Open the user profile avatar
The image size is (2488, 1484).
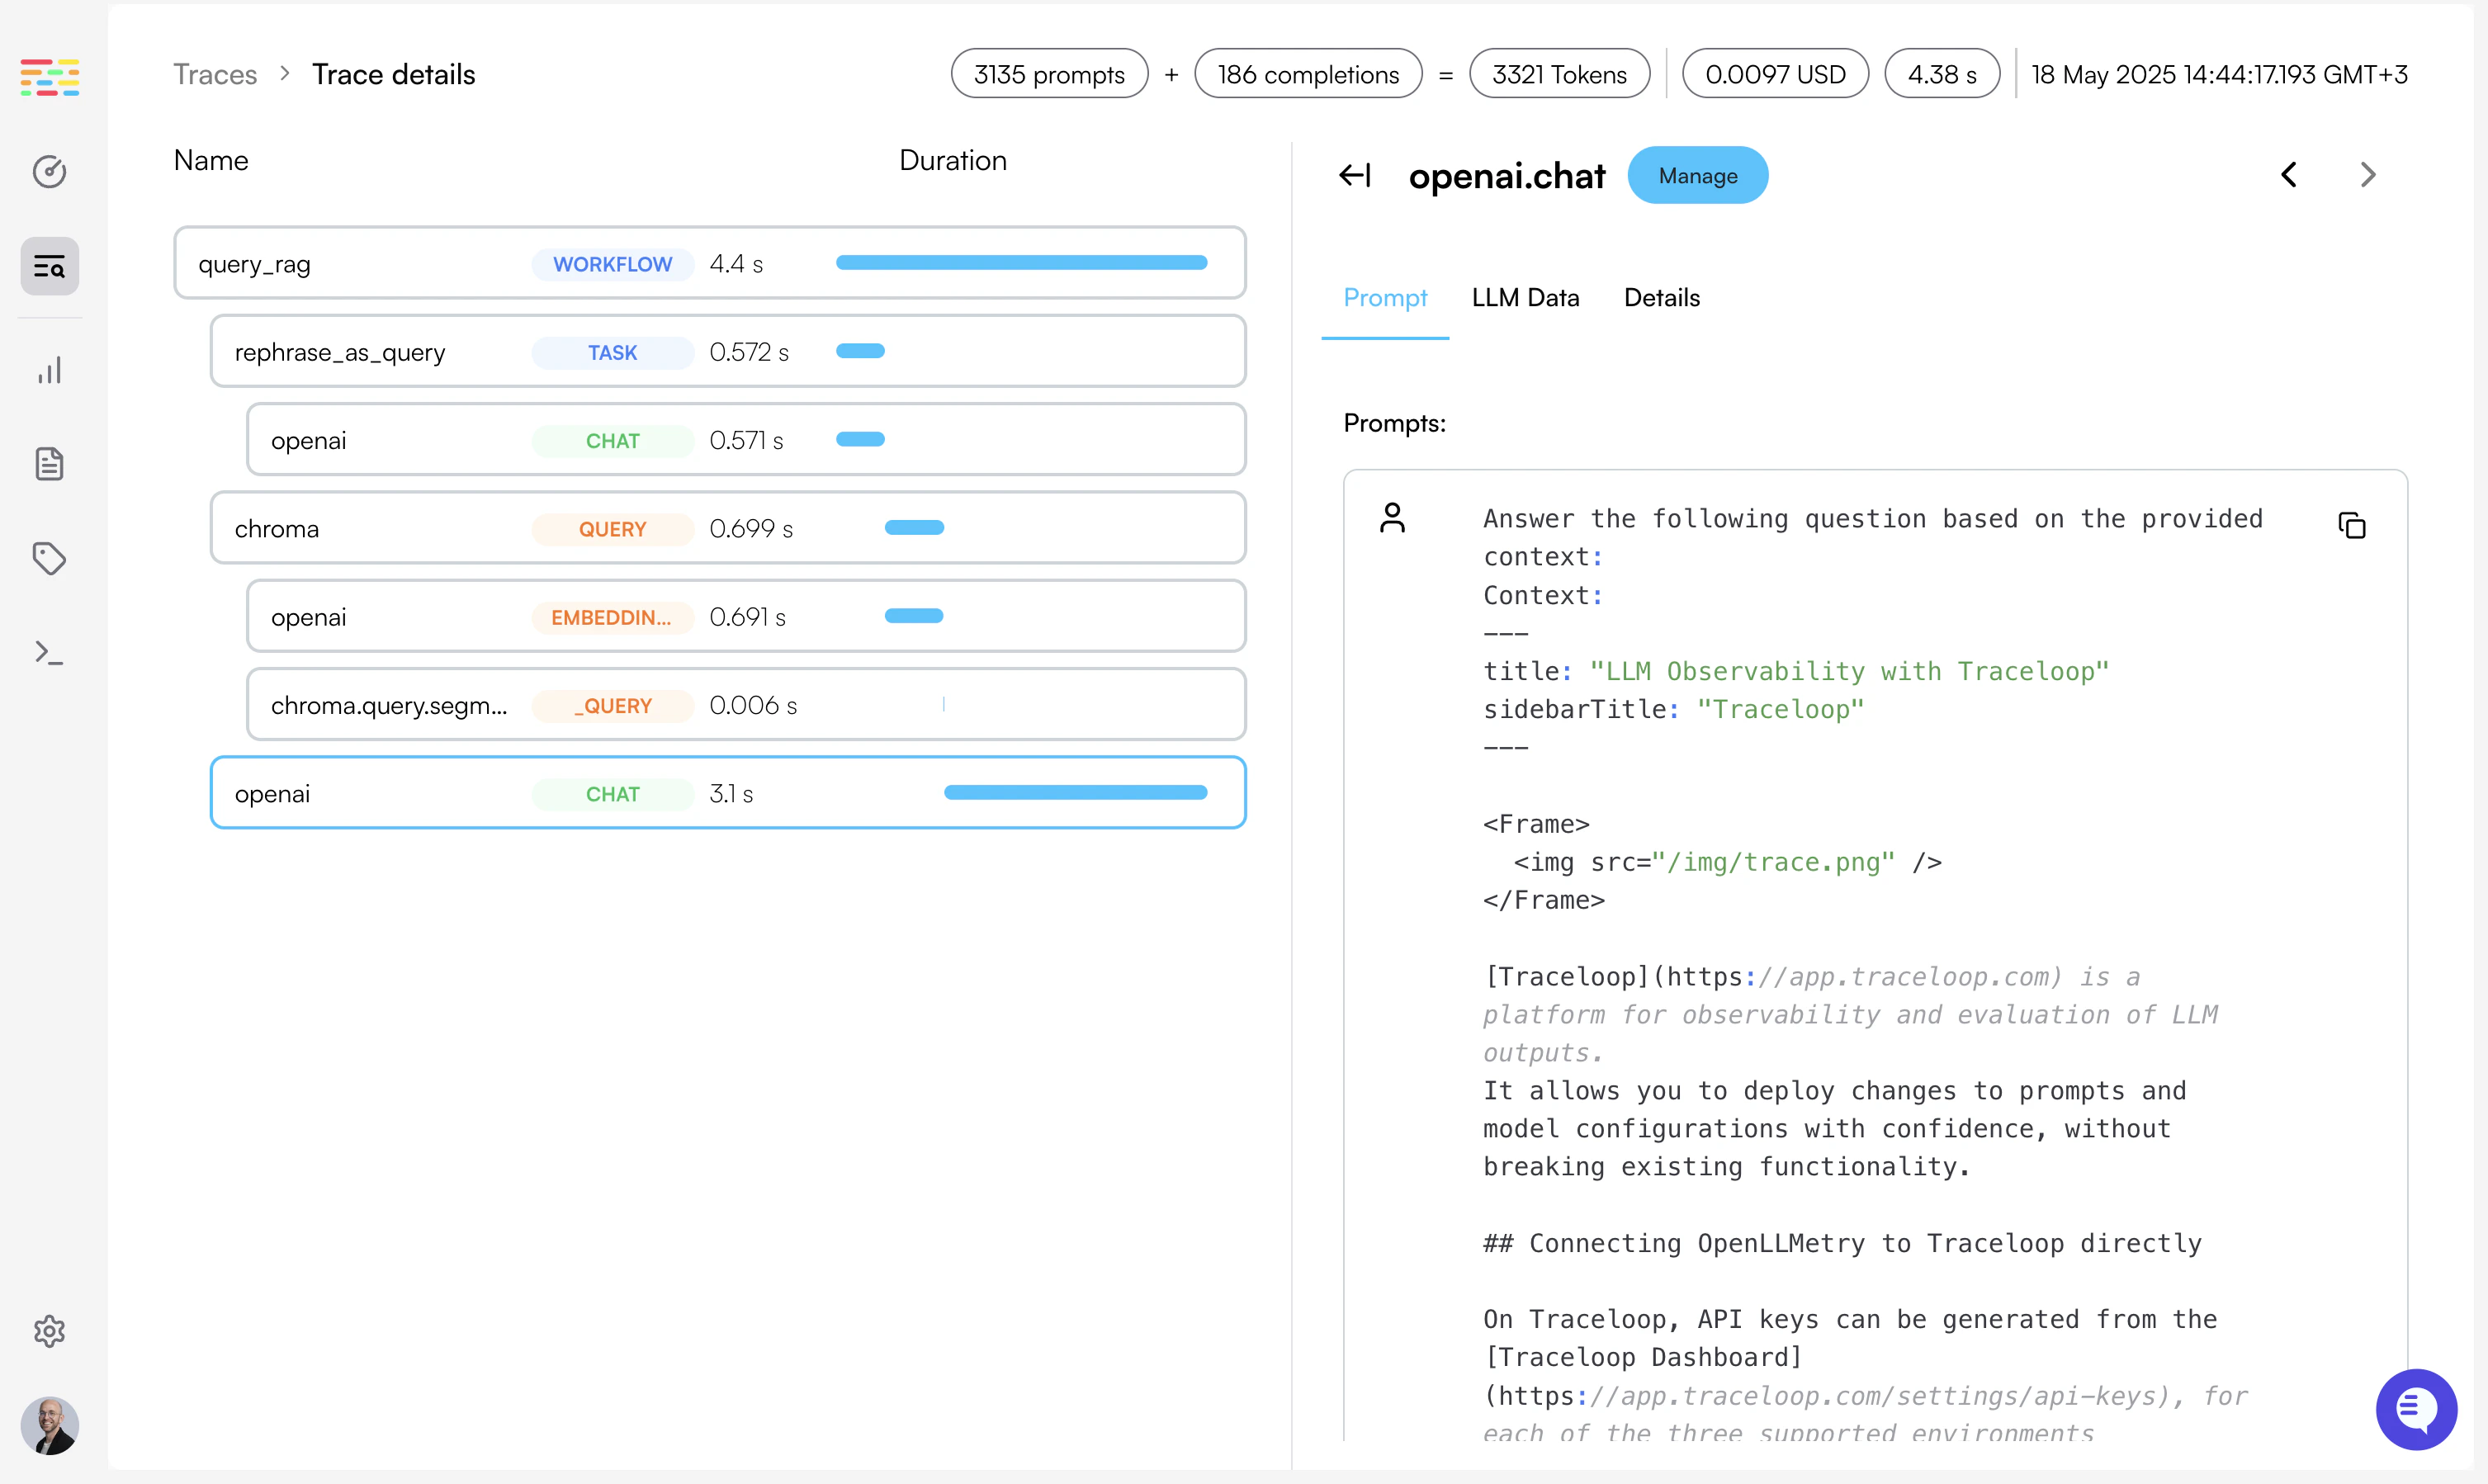(49, 1425)
